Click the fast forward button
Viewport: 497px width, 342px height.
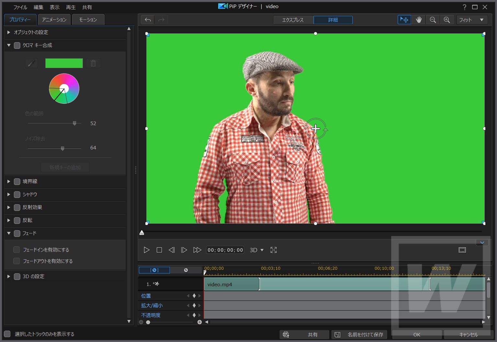coord(197,250)
